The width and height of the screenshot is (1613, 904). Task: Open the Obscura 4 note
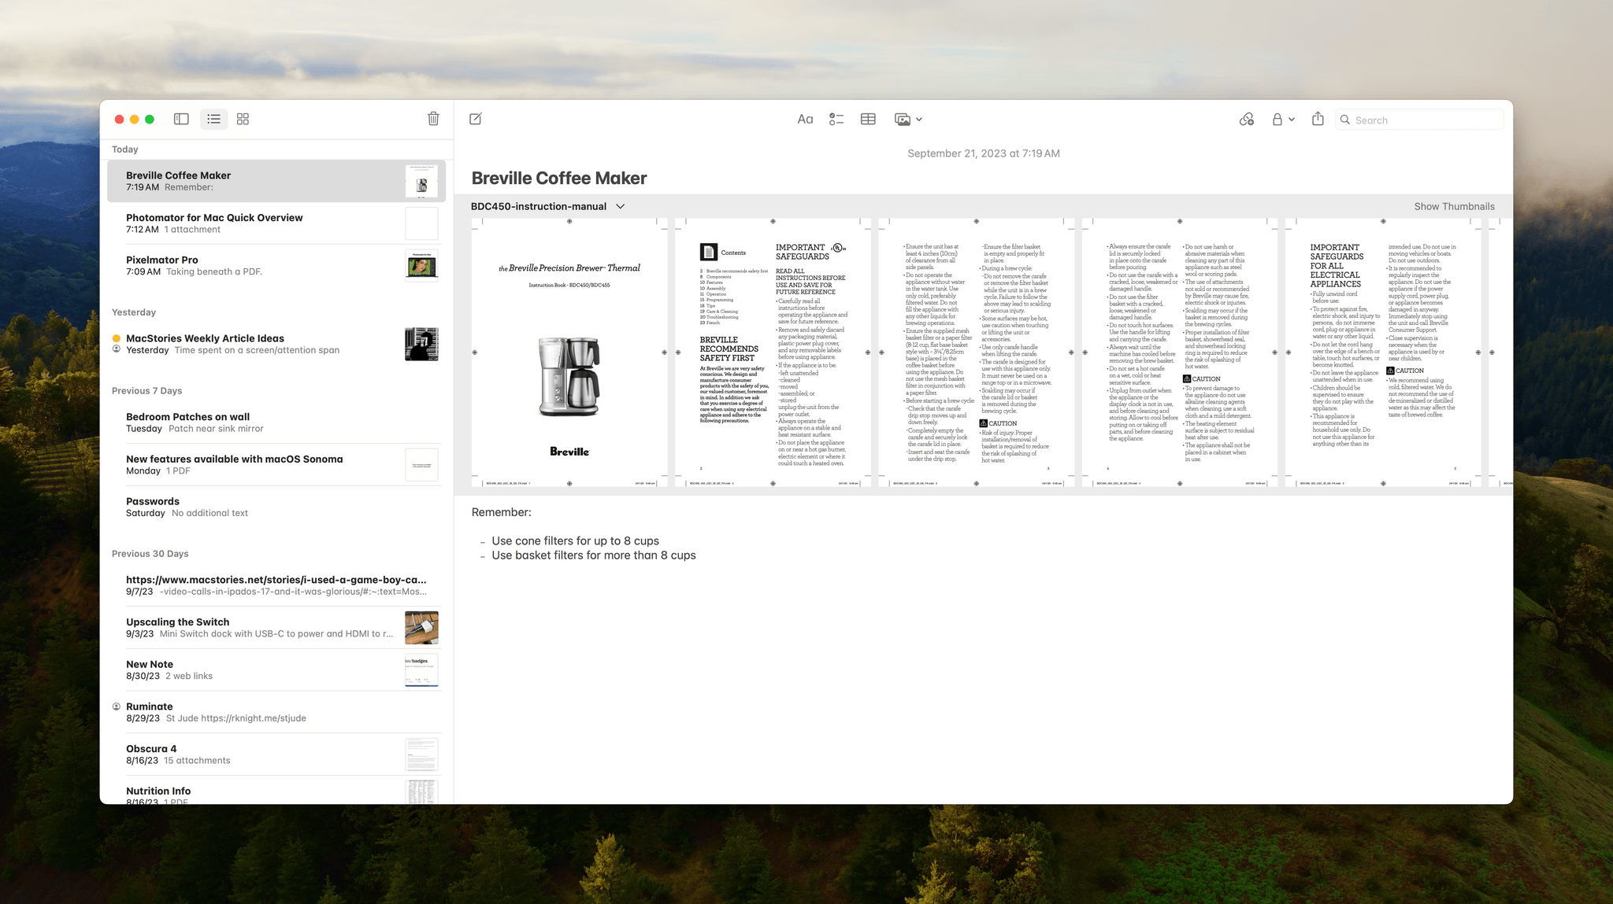[x=276, y=754]
